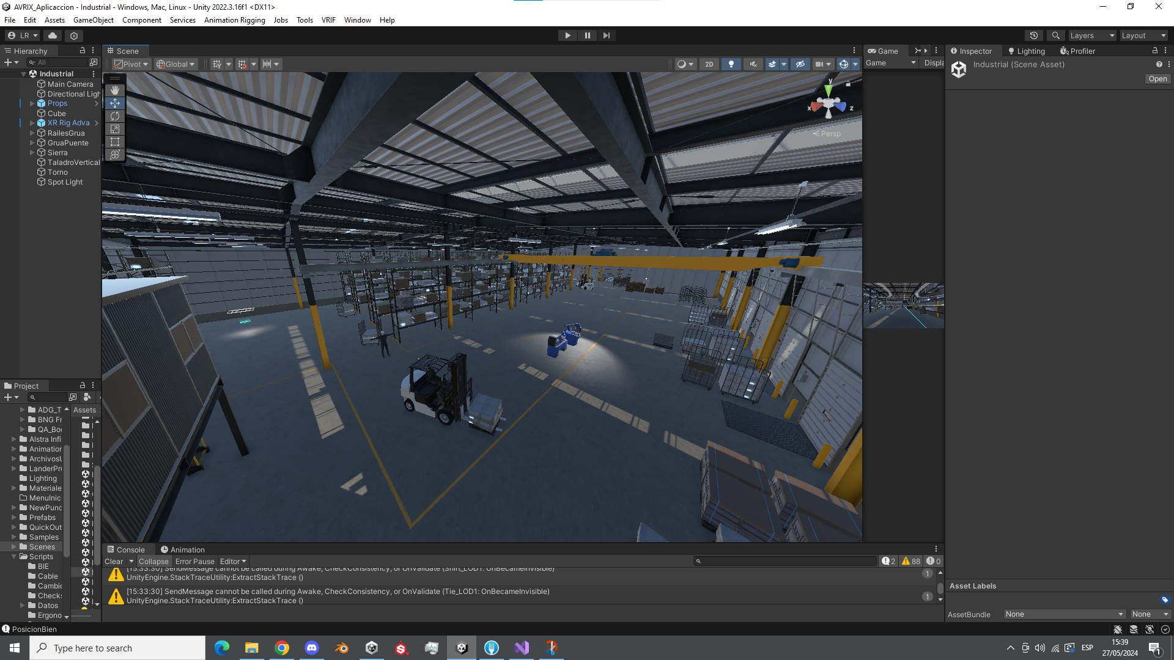Viewport: 1174px width, 660px height.
Task: Open the Layers dropdown
Action: (x=1092, y=35)
